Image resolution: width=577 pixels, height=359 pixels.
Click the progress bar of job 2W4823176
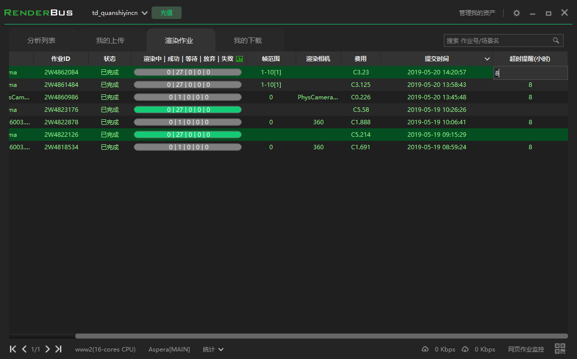point(188,110)
